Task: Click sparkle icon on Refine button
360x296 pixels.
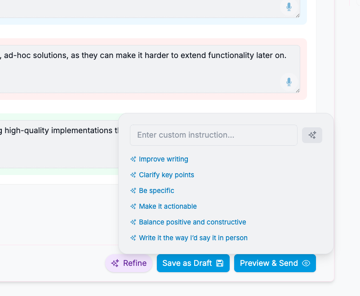Action: (x=115, y=263)
